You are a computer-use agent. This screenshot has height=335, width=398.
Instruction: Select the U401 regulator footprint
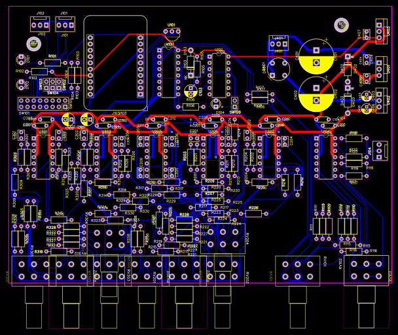pos(381,69)
